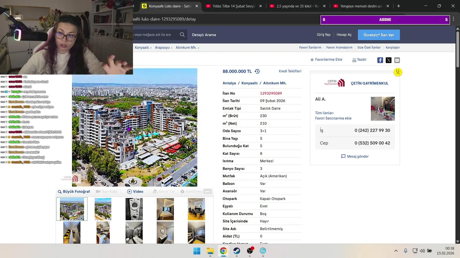The height and width of the screenshot is (258, 460).
Task: Click the Chrome taskbar icon
Action: (224, 251)
